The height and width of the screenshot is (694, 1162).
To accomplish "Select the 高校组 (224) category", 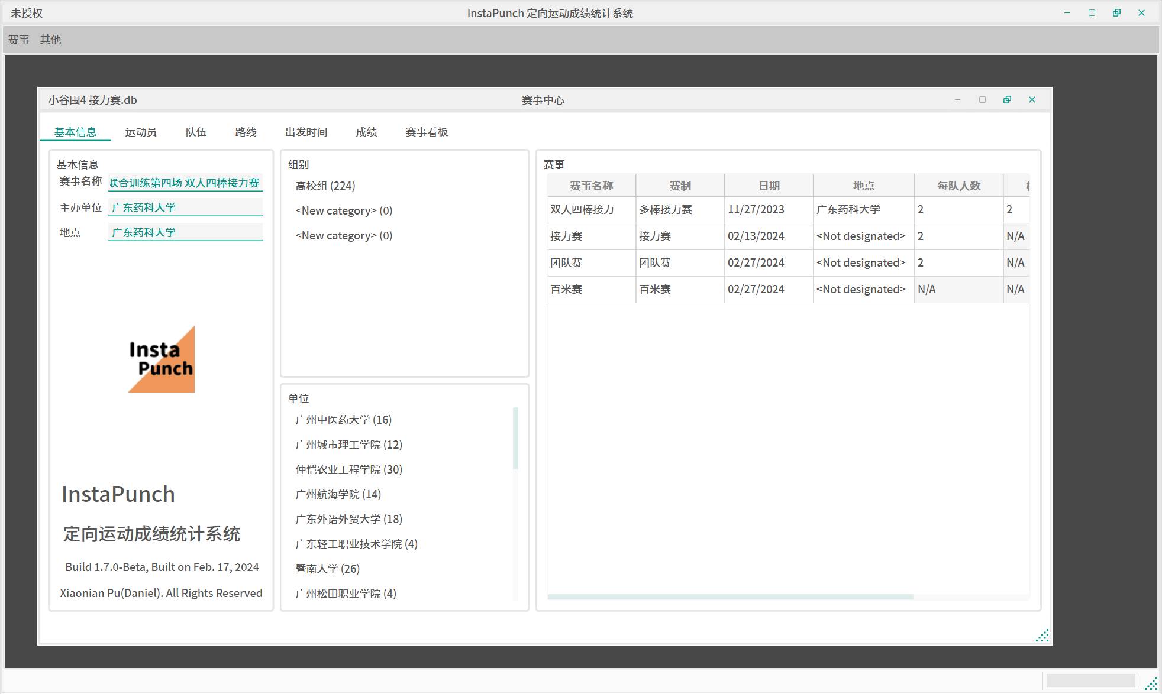I will coord(325,186).
